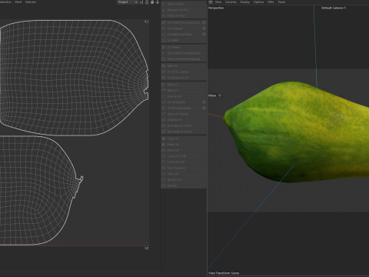This screenshot has width=369, height=277.
Task: Click the Default Camera selector
Action: (334, 8)
